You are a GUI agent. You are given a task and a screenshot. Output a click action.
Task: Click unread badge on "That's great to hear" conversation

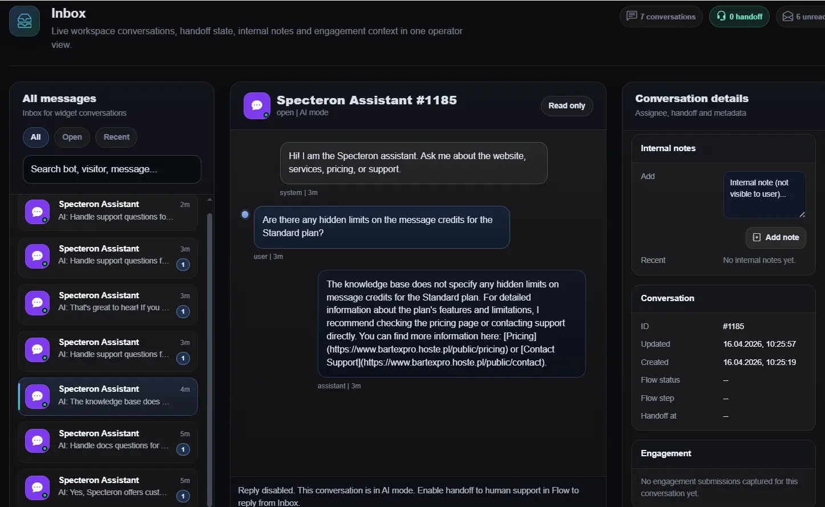click(x=183, y=311)
